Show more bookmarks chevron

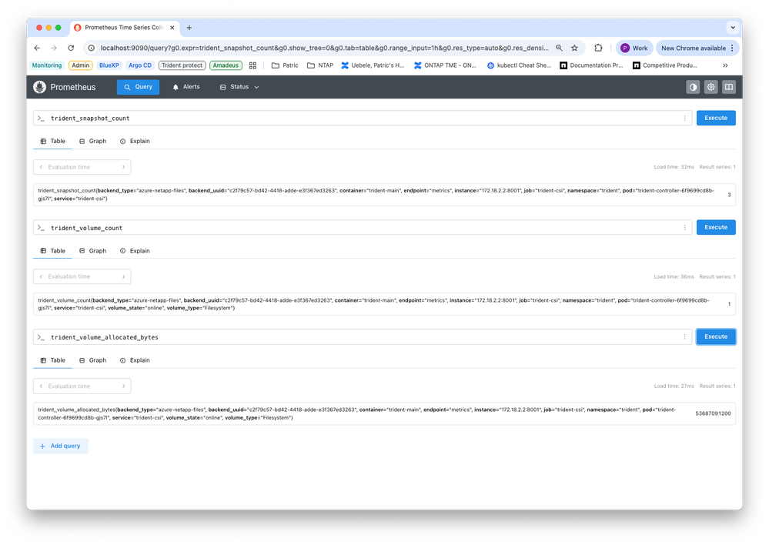pyautogui.click(x=725, y=65)
